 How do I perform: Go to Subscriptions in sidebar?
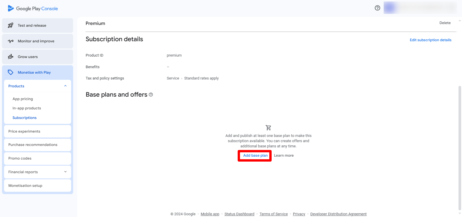tap(24, 118)
